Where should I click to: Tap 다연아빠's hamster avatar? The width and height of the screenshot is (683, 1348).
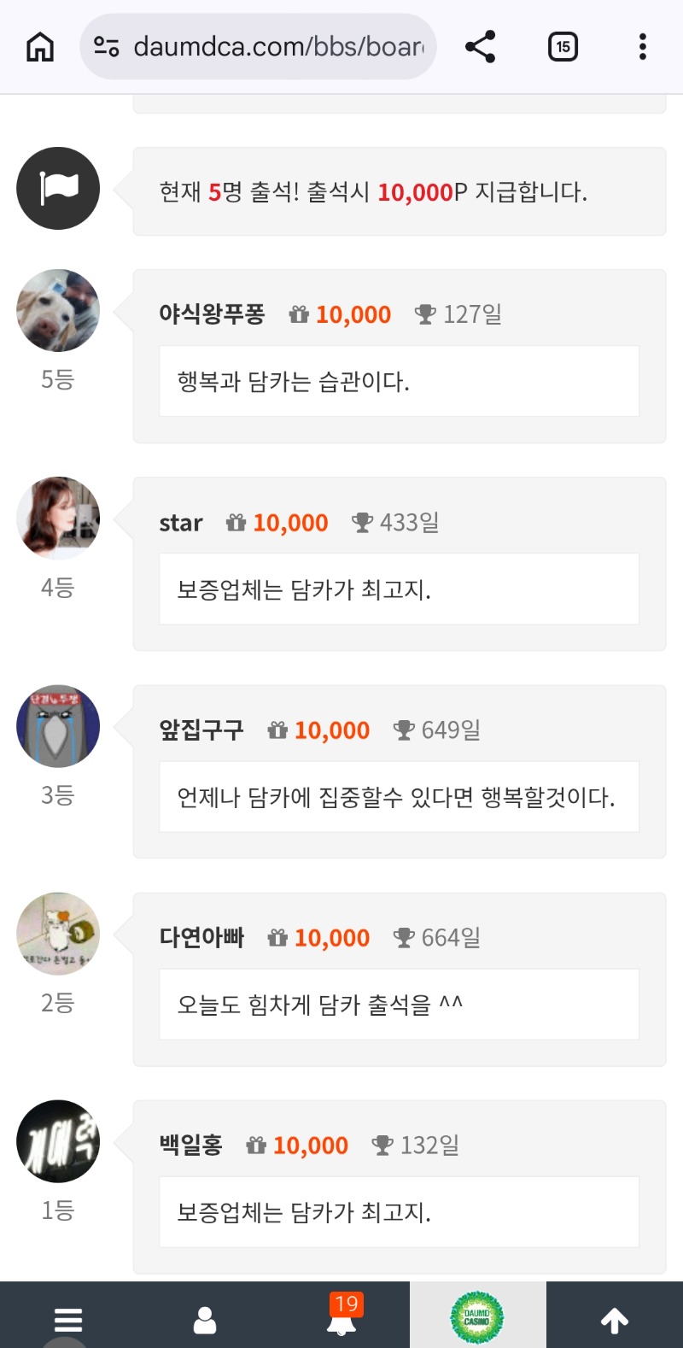pos(58,934)
